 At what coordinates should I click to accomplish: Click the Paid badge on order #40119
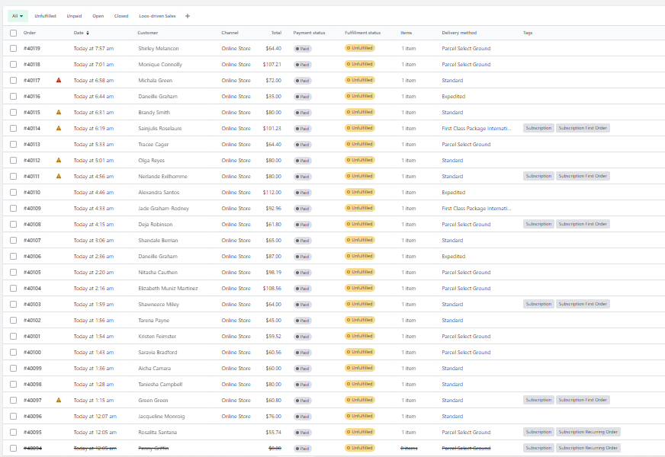(303, 49)
